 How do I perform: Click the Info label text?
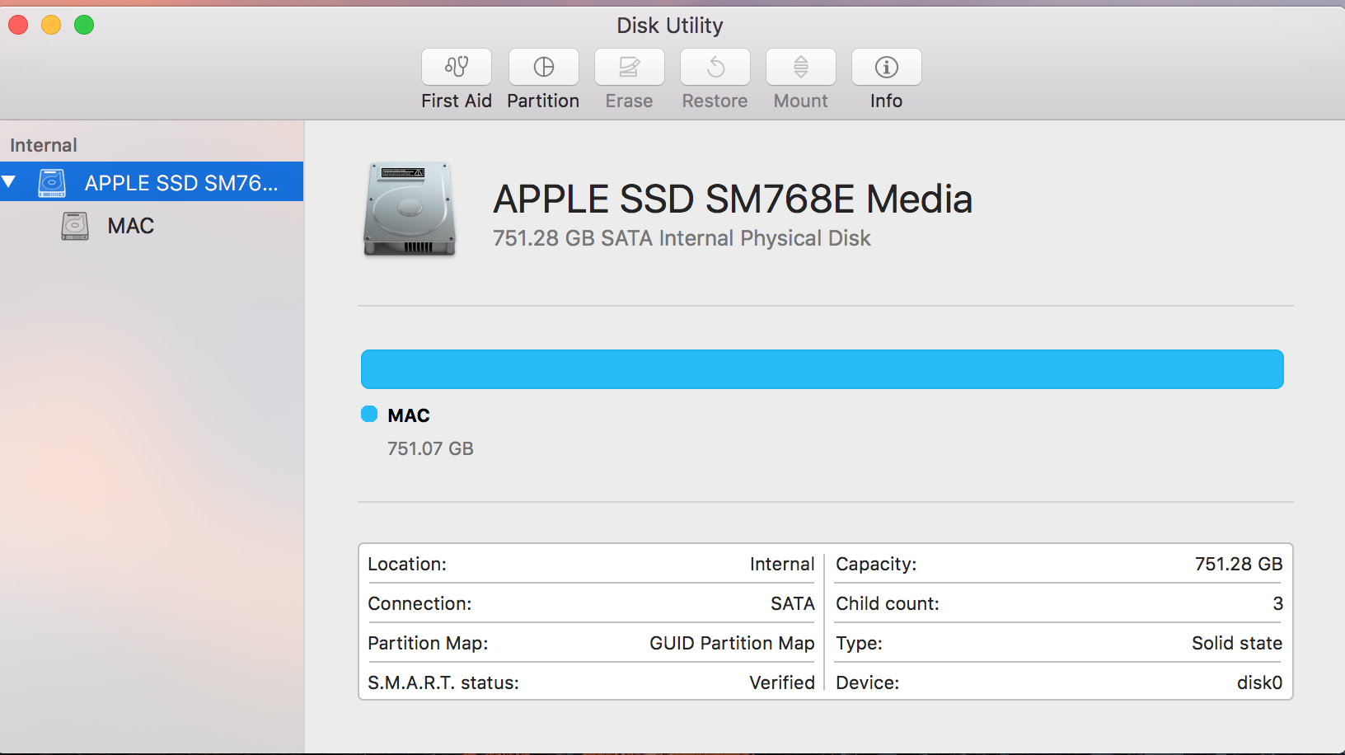pos(887,101)
